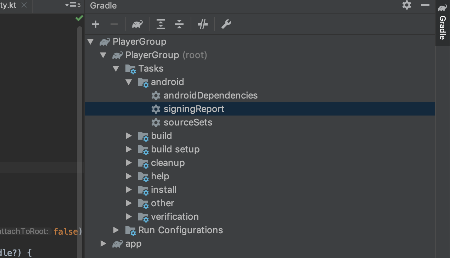The width and height of the screenshot is (450, 258).
Task: Select the 'other' tree label
Action: coord(163,203)
